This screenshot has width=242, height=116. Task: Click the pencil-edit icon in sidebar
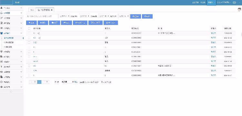2,18
